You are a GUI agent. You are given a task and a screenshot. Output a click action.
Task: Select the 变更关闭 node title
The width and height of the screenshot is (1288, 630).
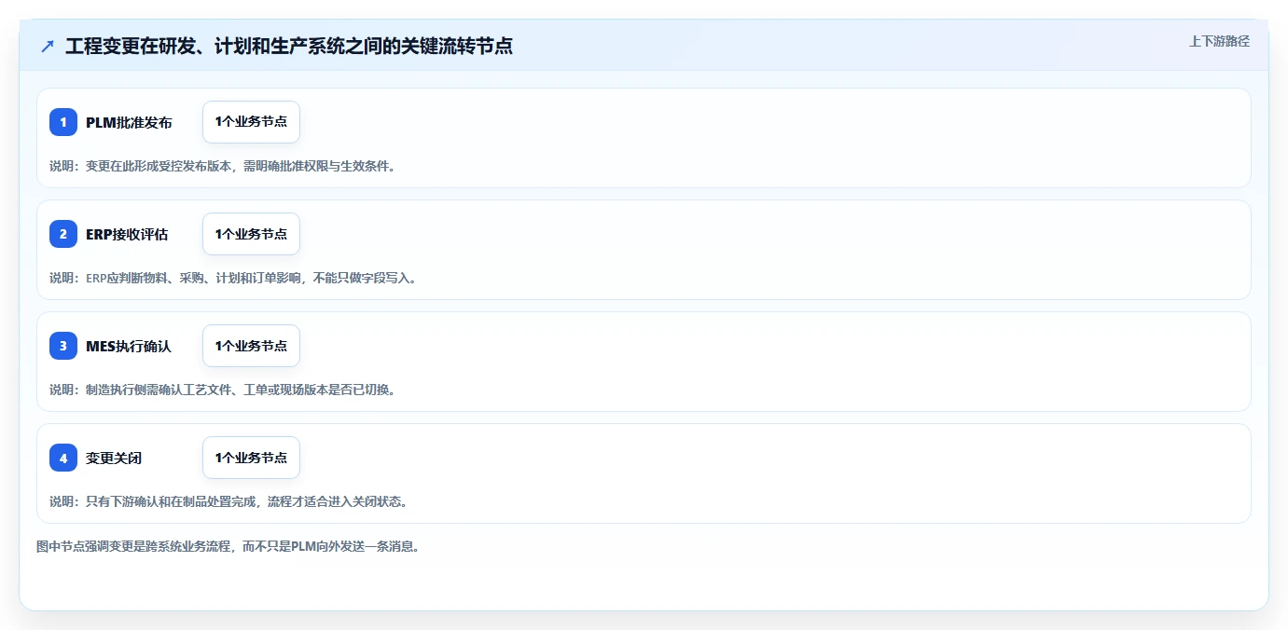pyautogui.click(x=114, y=458)
